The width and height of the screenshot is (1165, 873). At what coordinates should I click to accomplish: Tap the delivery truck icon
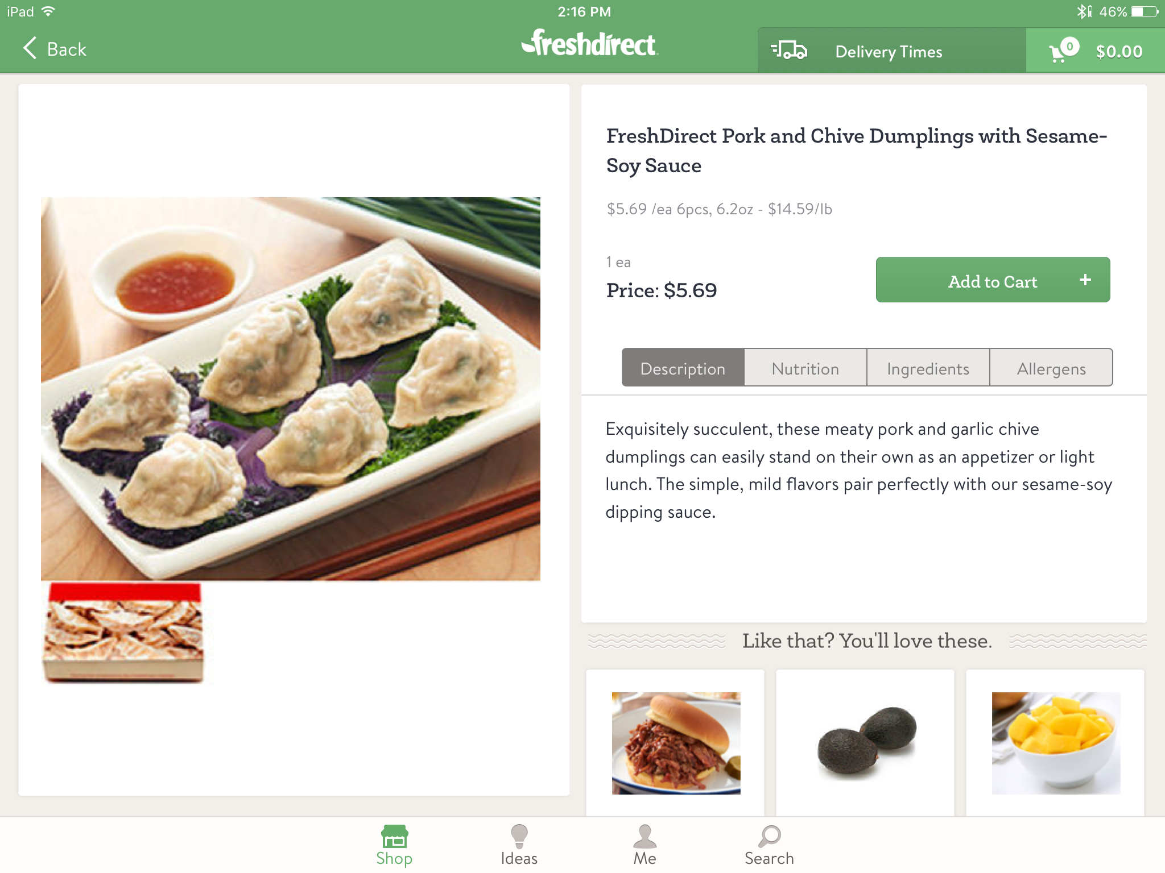(x=789, y=51)
